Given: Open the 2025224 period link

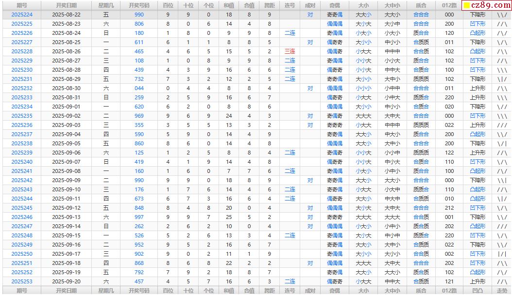Looking at the screenshot, I should pos(22,15).
